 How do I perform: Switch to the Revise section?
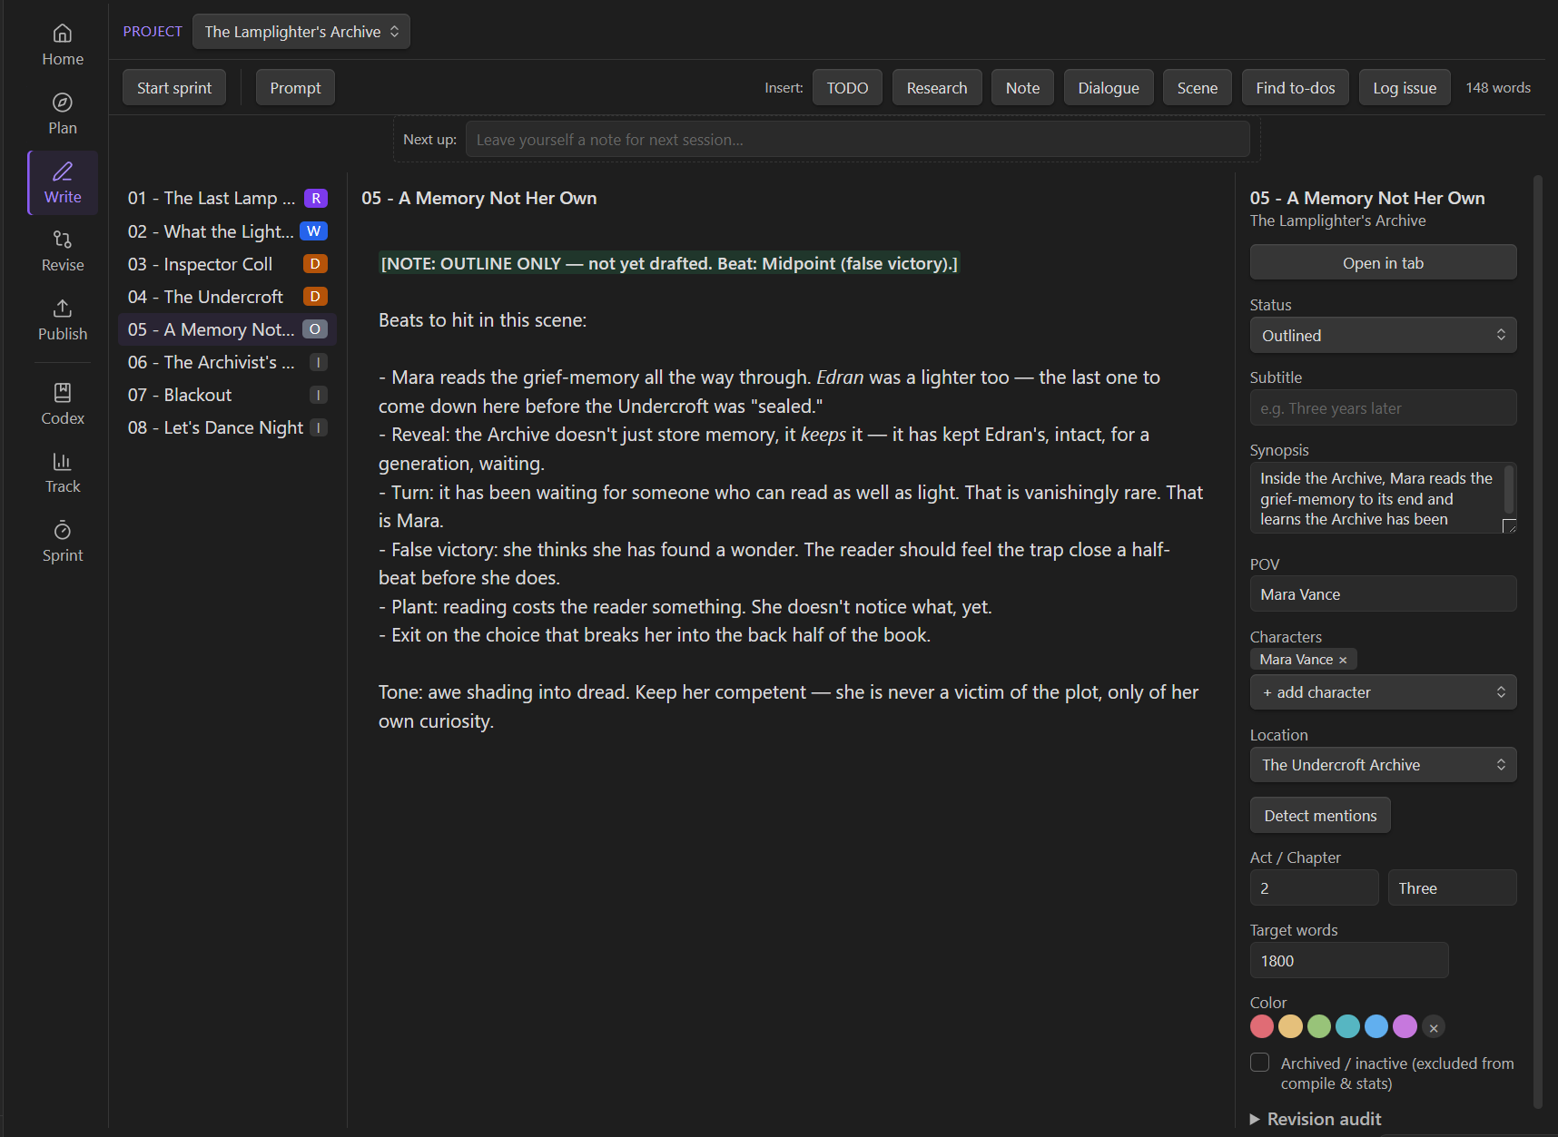click(63, 251)
